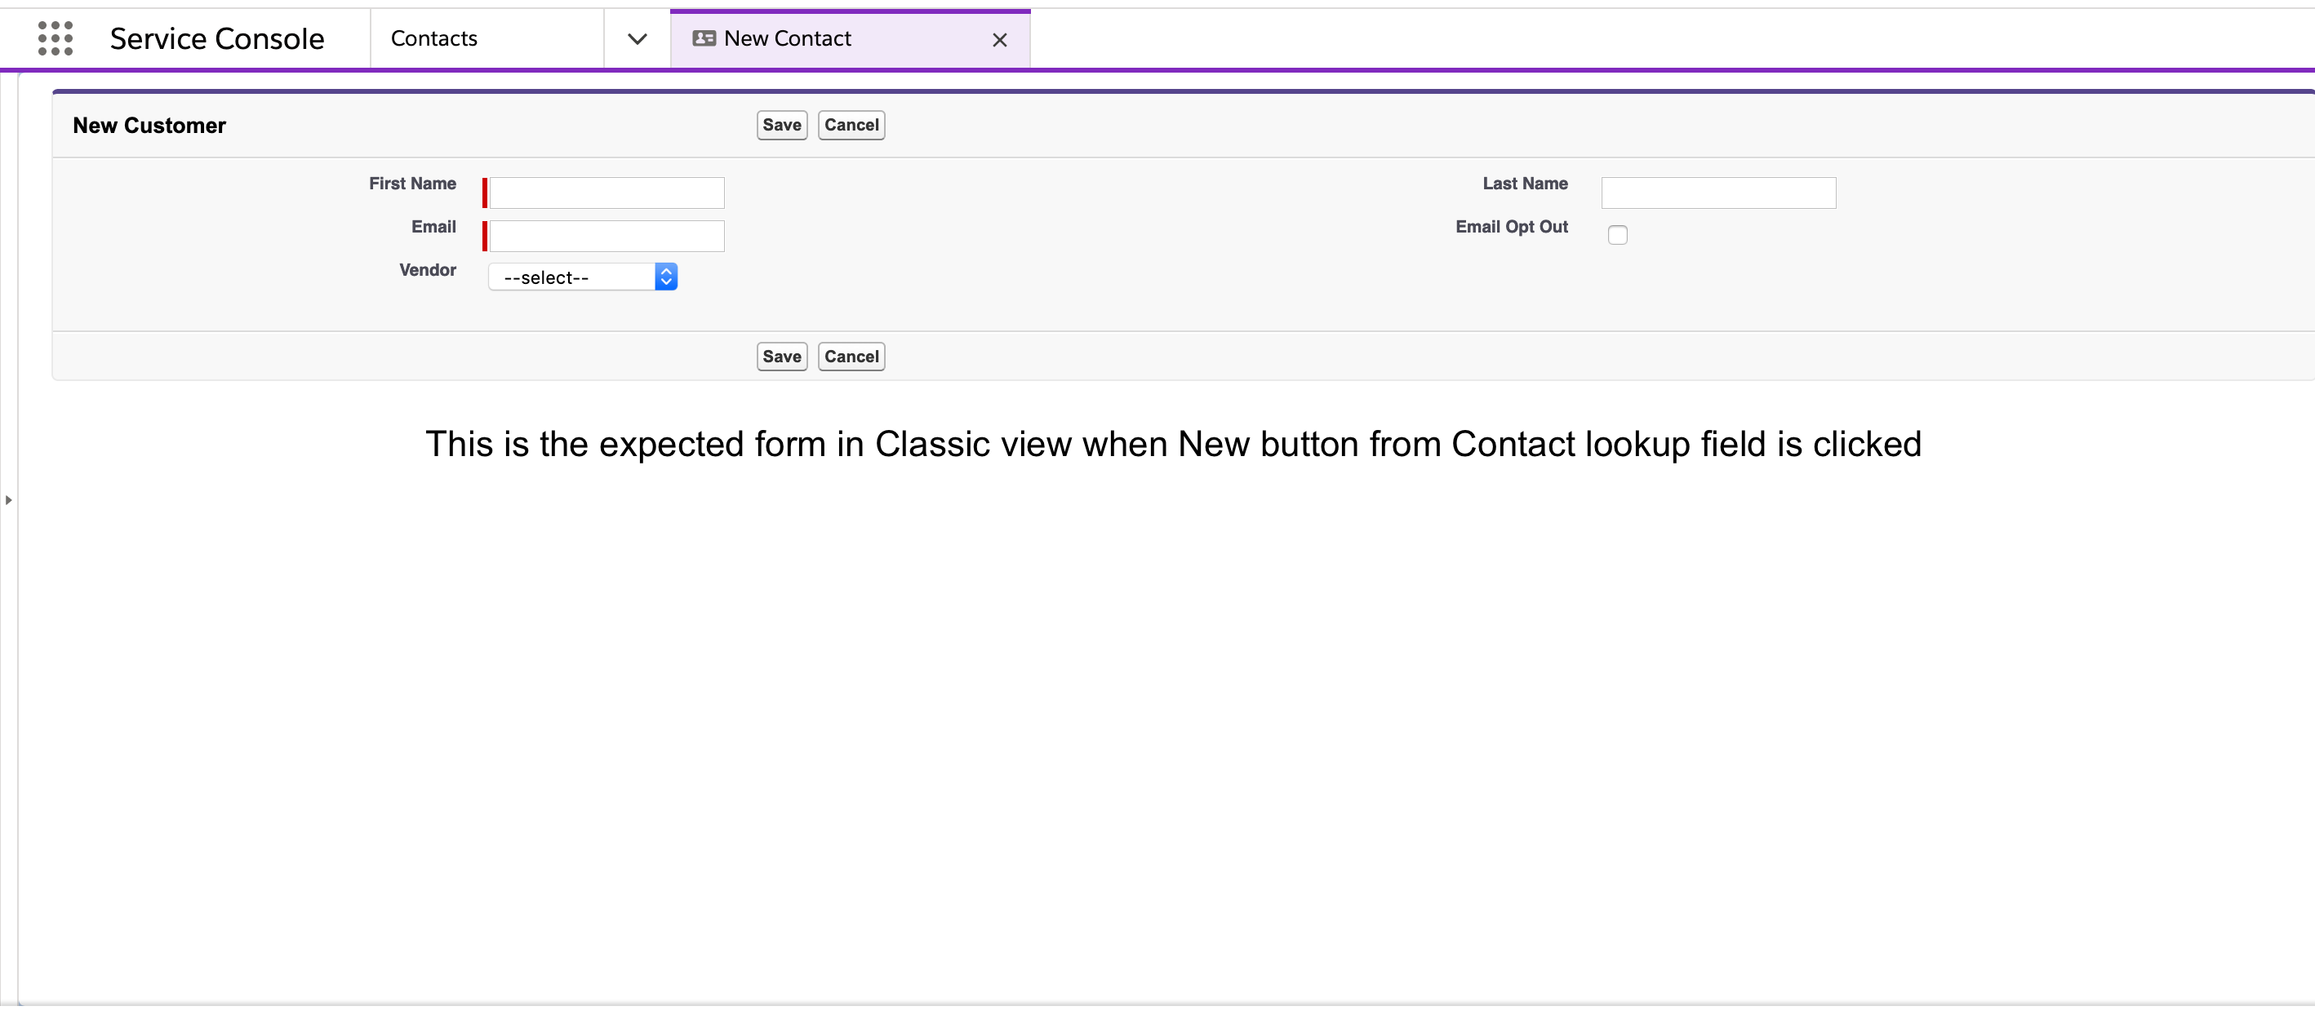This screenshot has width=2315, height=1015.
Task: Focus the Last Name input field
Action: point(1717,193)
